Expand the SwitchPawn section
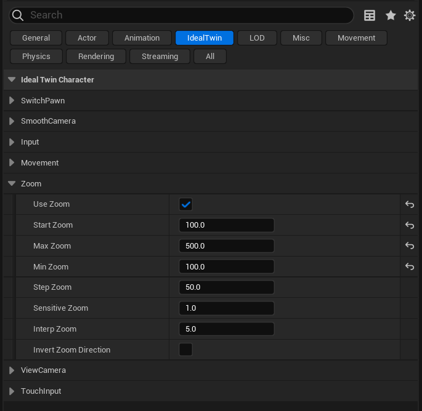 tap(12, 100)
